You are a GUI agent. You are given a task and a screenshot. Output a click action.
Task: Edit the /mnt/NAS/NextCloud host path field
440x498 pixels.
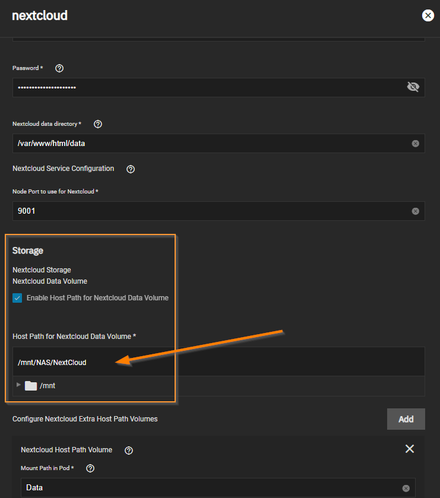coord(219,362)
